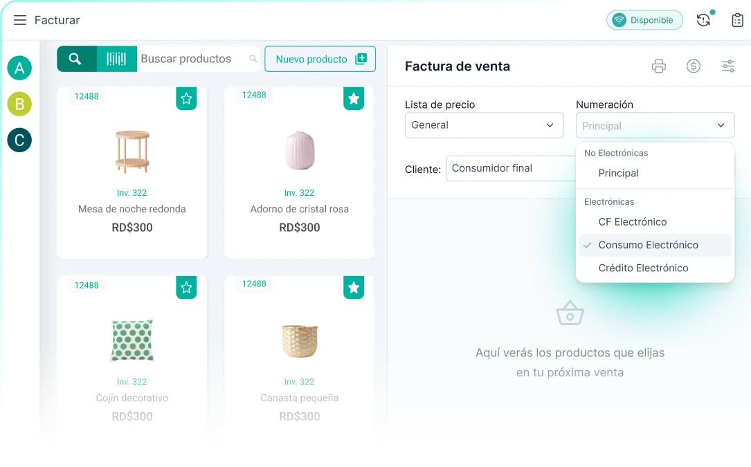Screen dimensions: 751x467
Task: Select the barcode scanner icon
Action: (116, 59)
